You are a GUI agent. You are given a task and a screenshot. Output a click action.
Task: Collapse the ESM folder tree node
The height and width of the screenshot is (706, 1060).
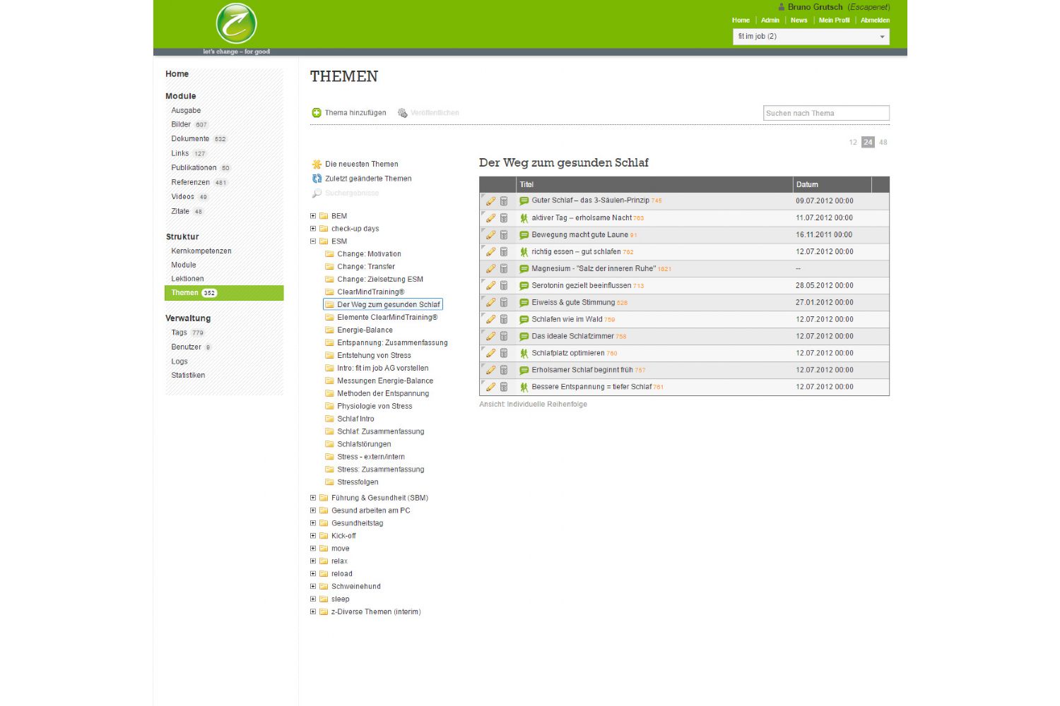click(x=313, y=241)
